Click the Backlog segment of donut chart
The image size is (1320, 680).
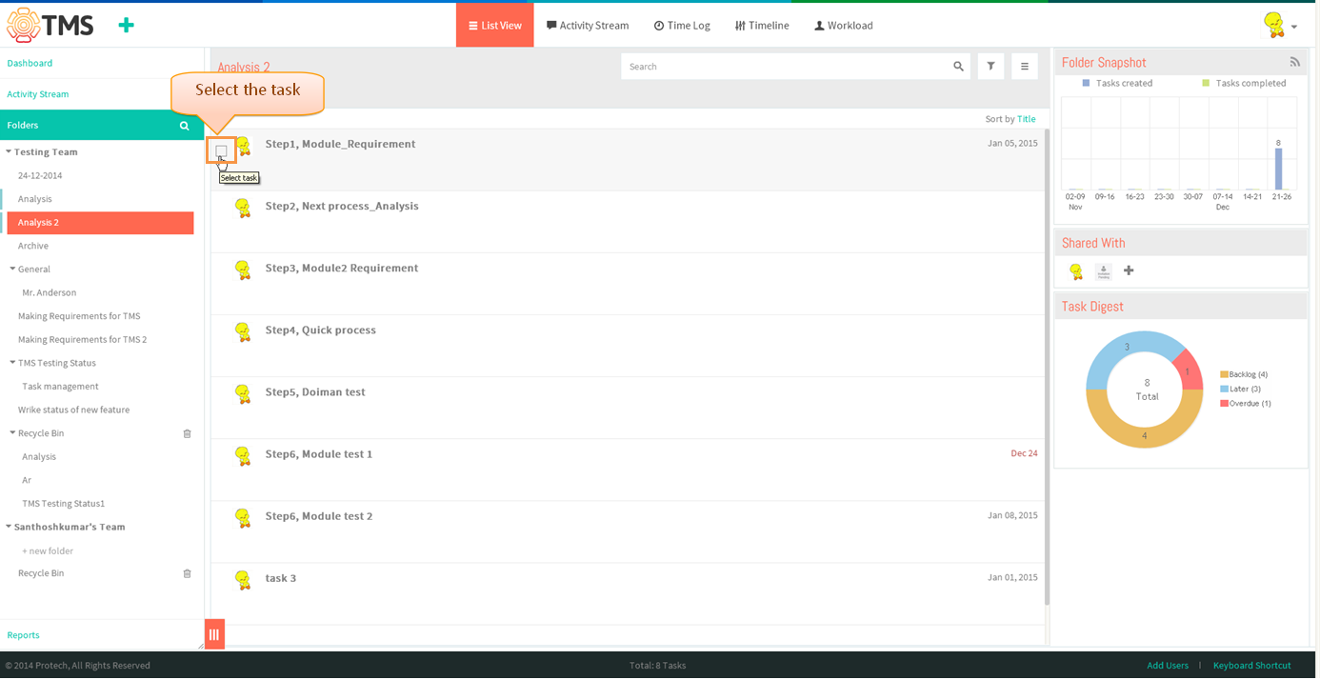tap(1145, 437)
